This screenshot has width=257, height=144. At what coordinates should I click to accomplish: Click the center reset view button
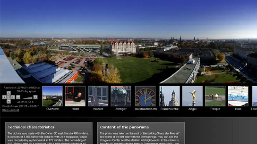[9, 97]
